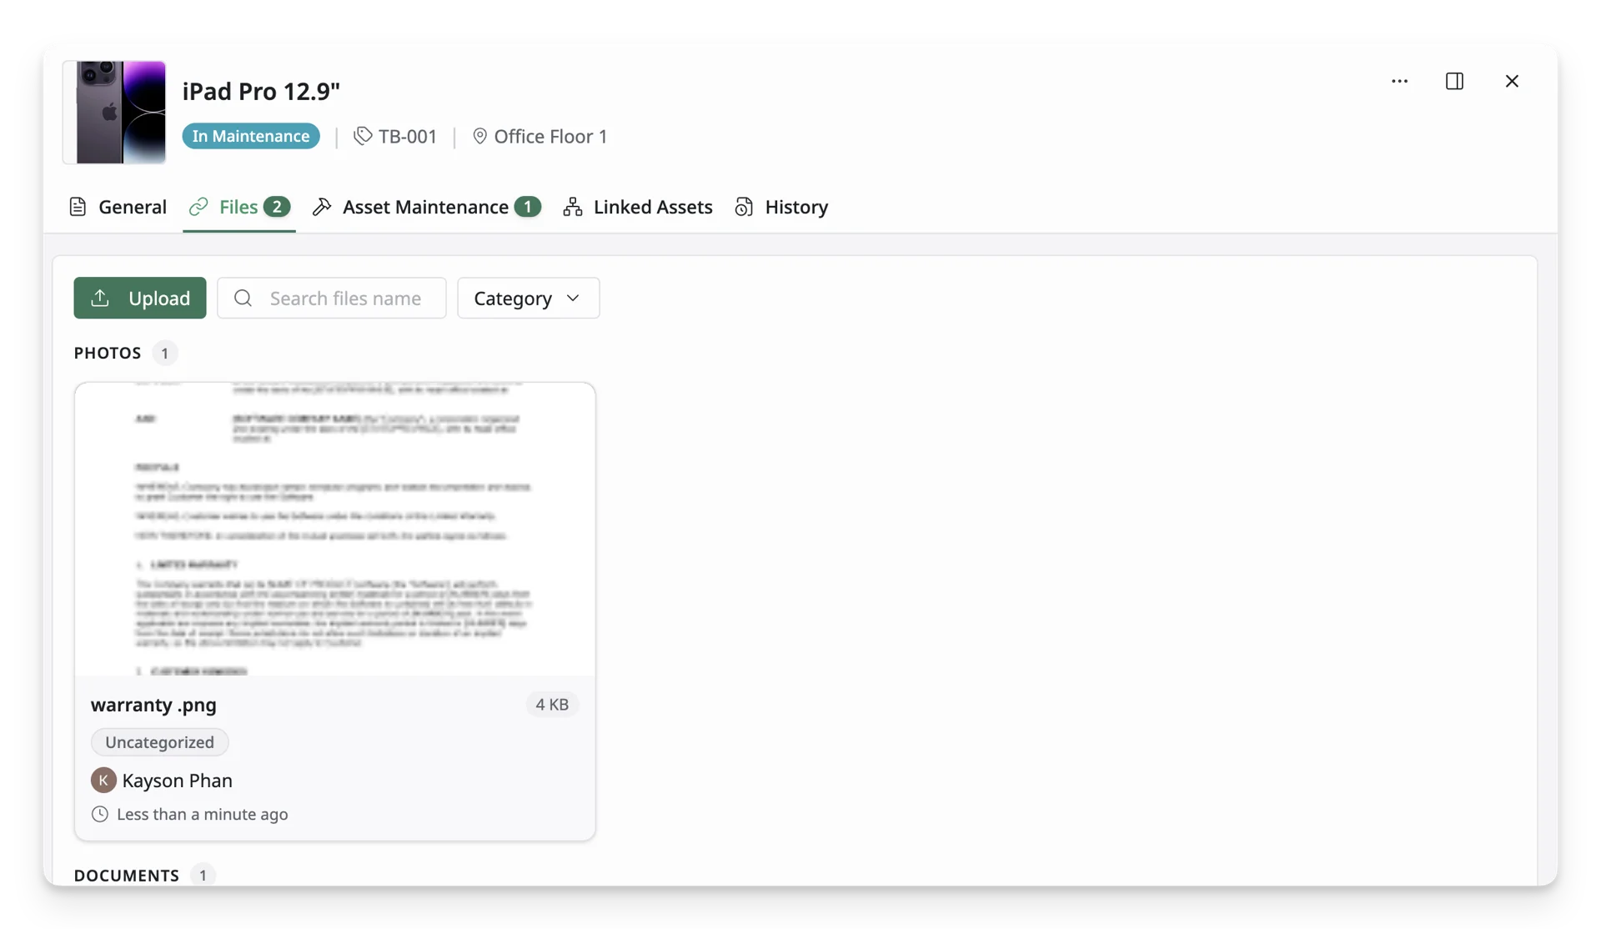
Task: Click the Less than a minute ago timestamp
Action: pos(203,814)
